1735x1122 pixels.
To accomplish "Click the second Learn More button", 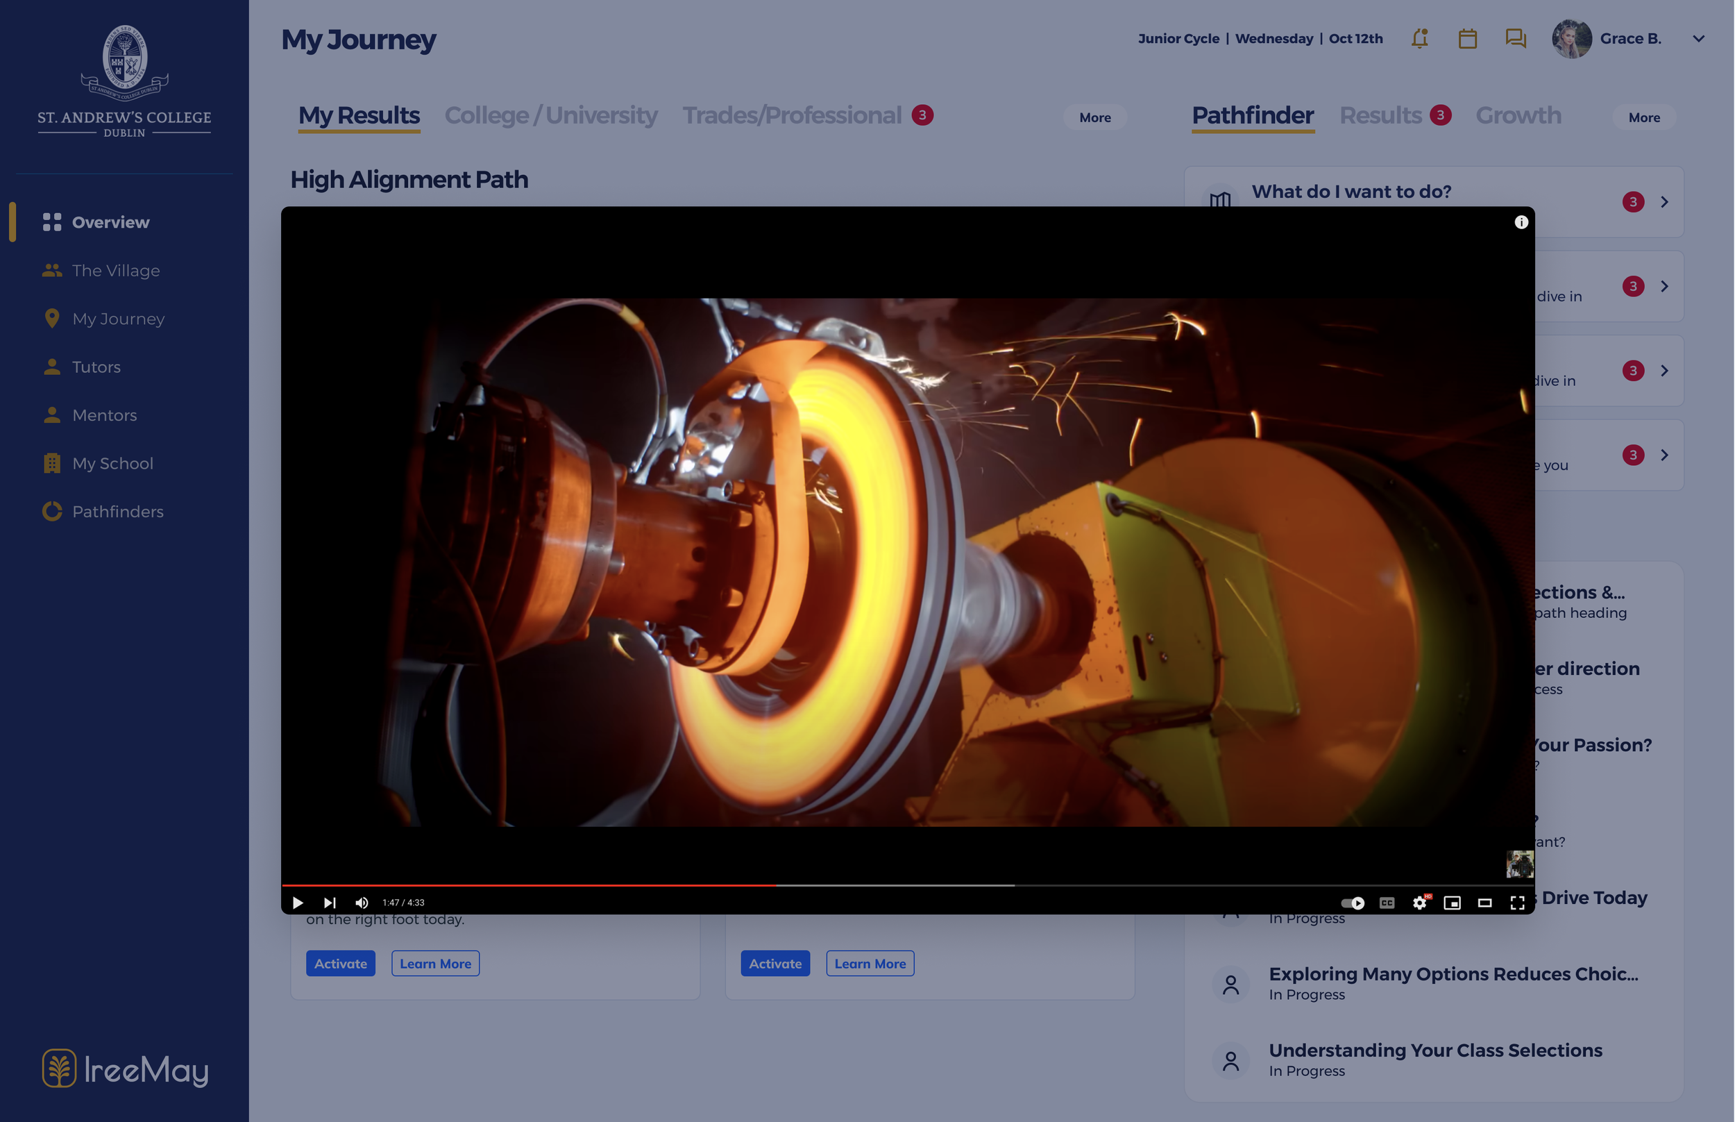I will click(x=870, y=963).
